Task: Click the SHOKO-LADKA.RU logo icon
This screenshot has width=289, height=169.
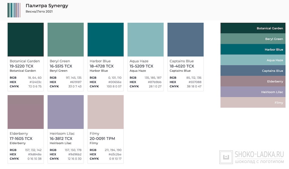Action: (x=226, y=157)
